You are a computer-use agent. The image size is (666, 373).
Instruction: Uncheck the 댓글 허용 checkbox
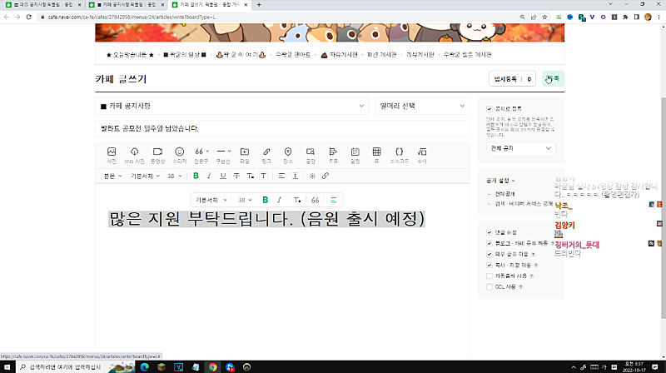[490, 232]
